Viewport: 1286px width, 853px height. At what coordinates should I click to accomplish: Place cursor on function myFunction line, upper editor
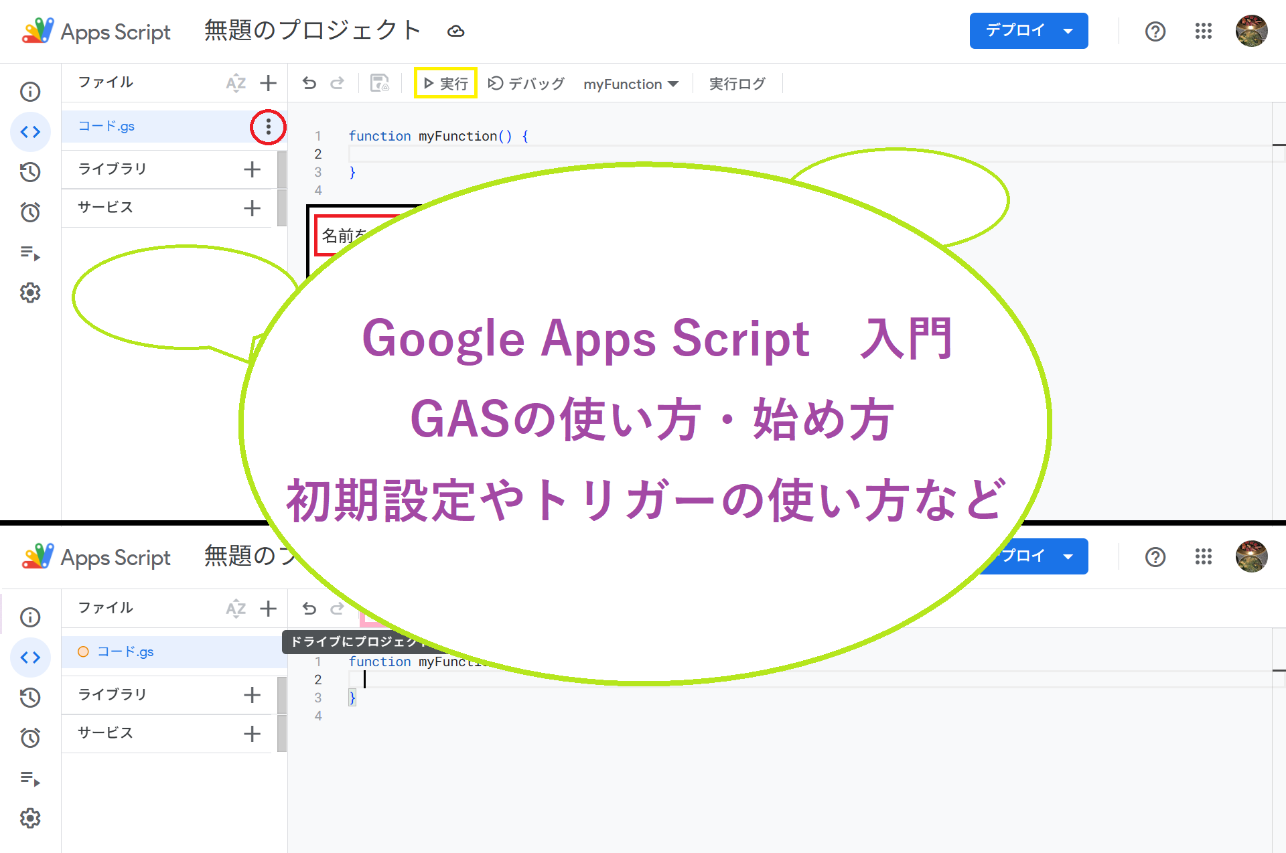pos(438,136)
